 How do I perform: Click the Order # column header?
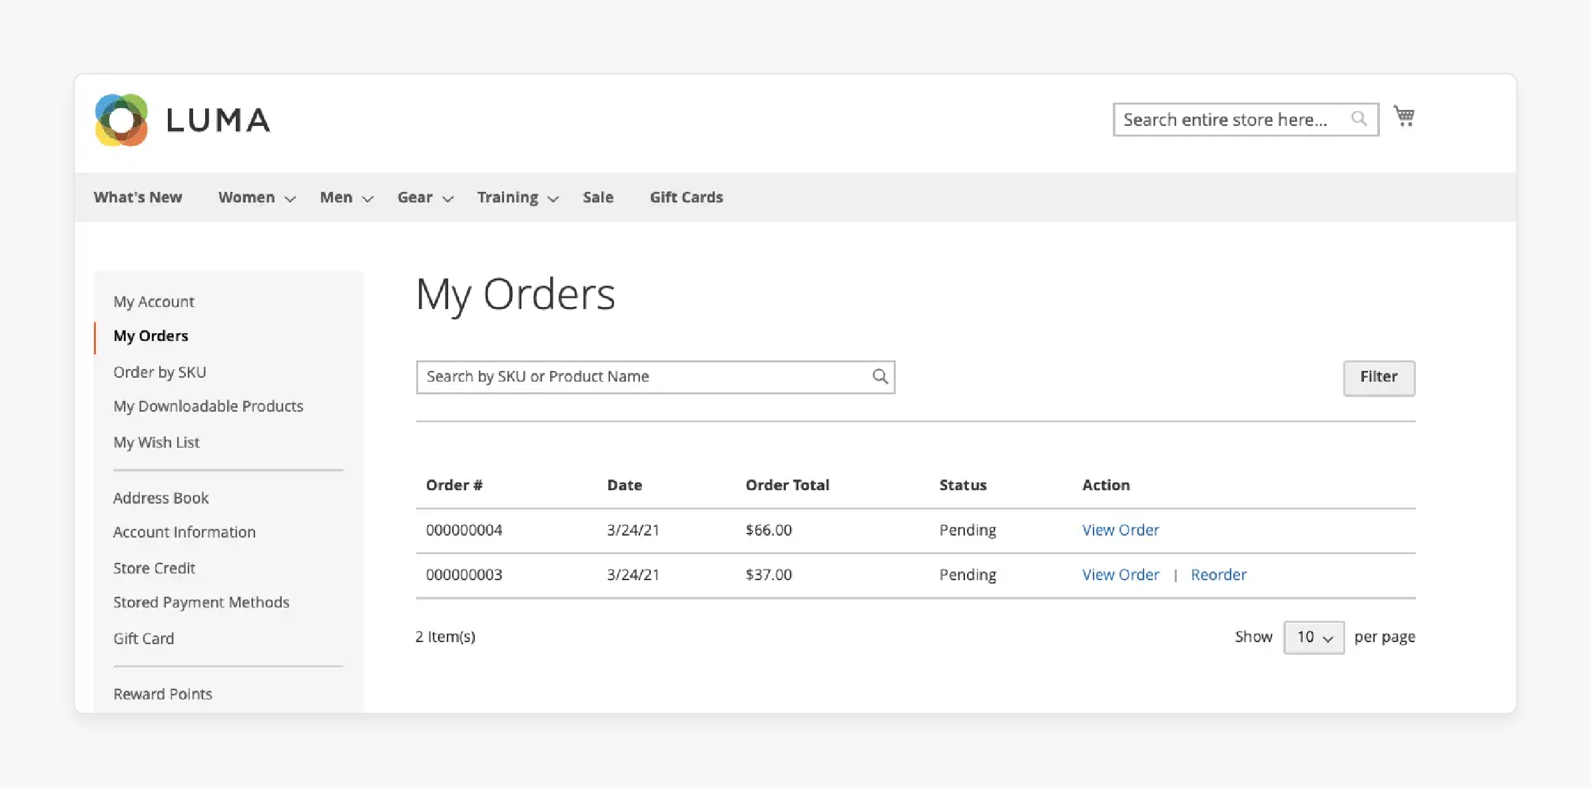(x=454, y=485)
